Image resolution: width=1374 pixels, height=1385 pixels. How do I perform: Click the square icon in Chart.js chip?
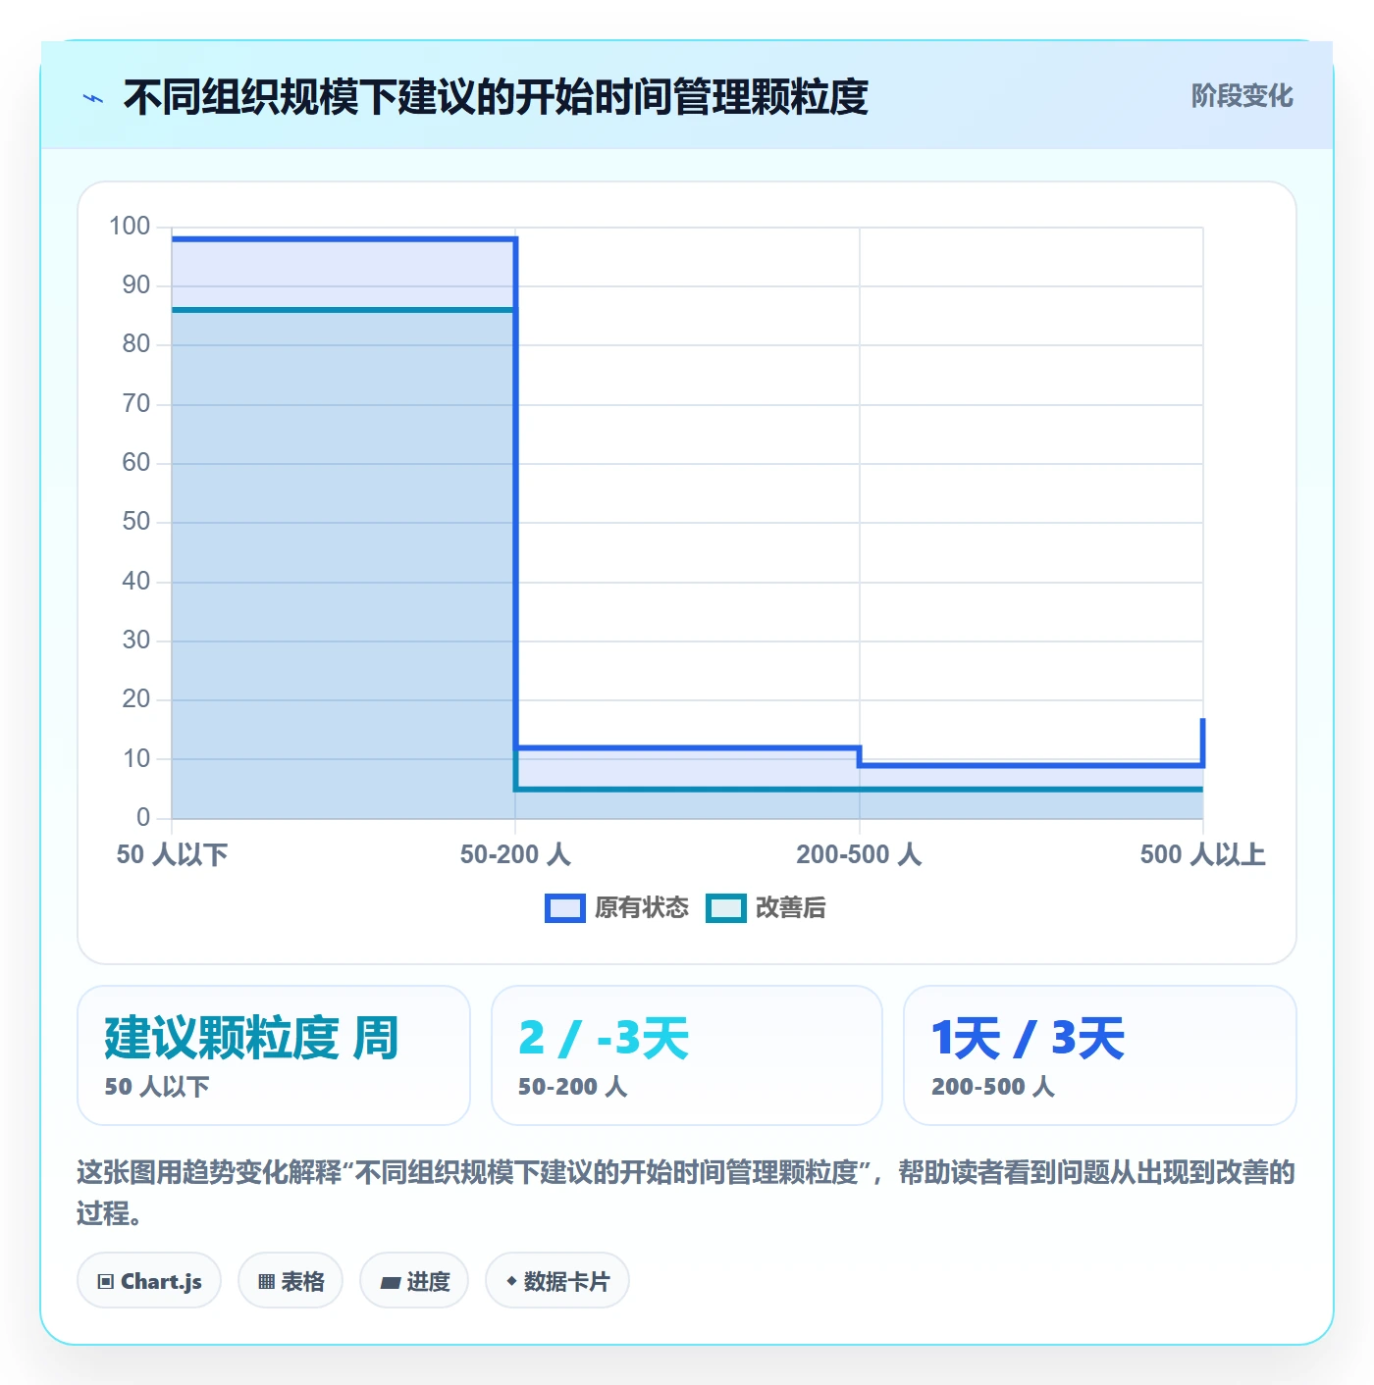(x=106, y=1282)
